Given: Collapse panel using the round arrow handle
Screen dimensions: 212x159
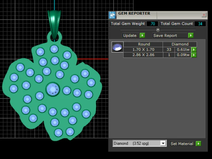Looking at the screenshot, I should [x=158, y=30].
